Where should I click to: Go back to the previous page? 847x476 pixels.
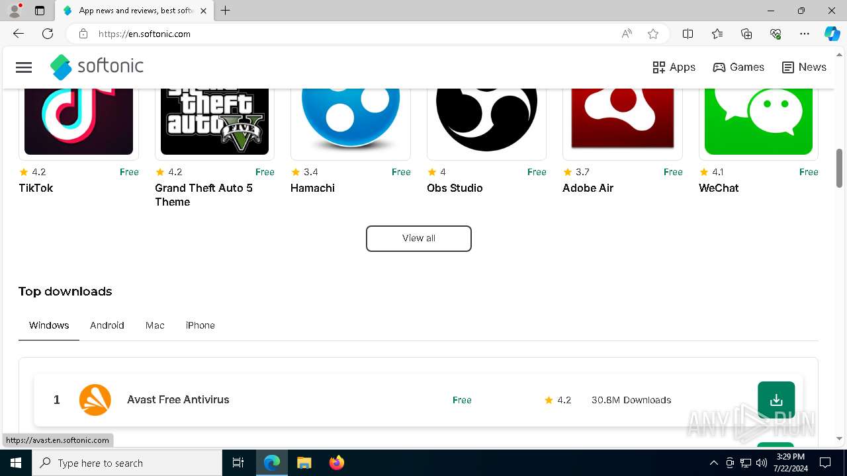19,34
